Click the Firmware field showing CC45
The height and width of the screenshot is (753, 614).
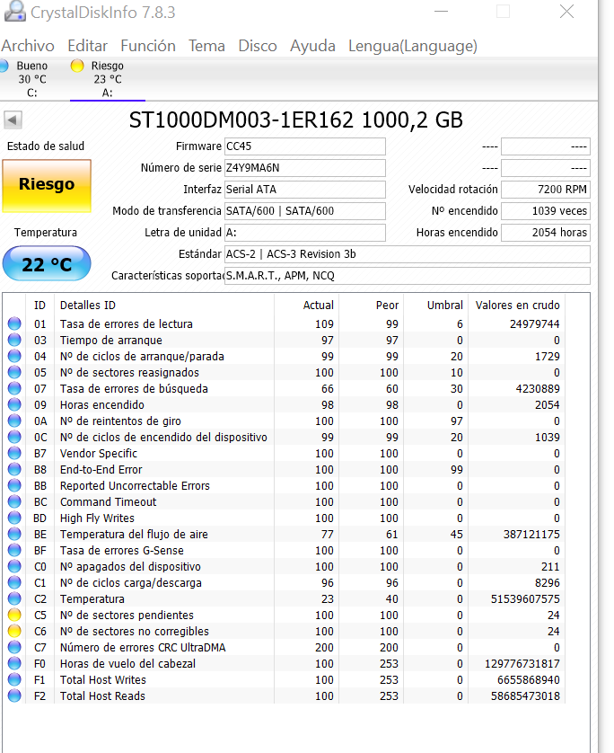coord(304,146)
